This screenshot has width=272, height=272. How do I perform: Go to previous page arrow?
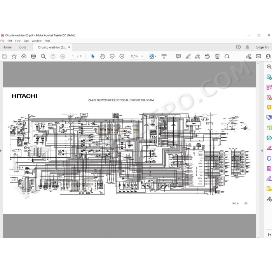[x=53, y=56]
